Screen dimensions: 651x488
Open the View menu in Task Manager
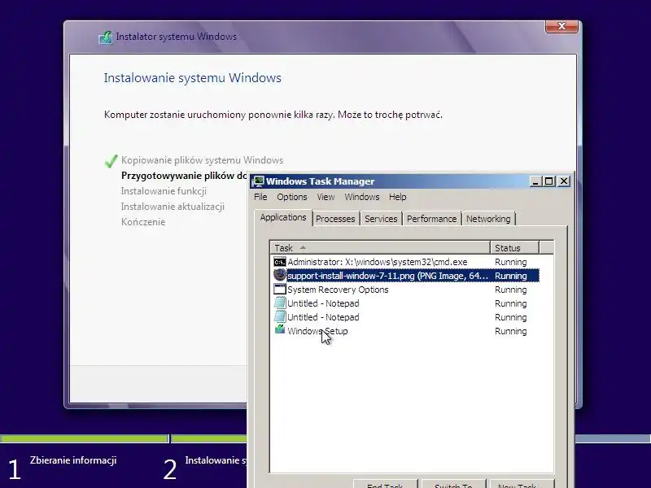click(325, 197)
